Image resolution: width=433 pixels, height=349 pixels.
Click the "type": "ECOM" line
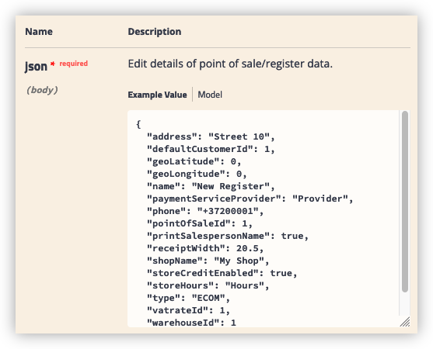tap(188, 298)
